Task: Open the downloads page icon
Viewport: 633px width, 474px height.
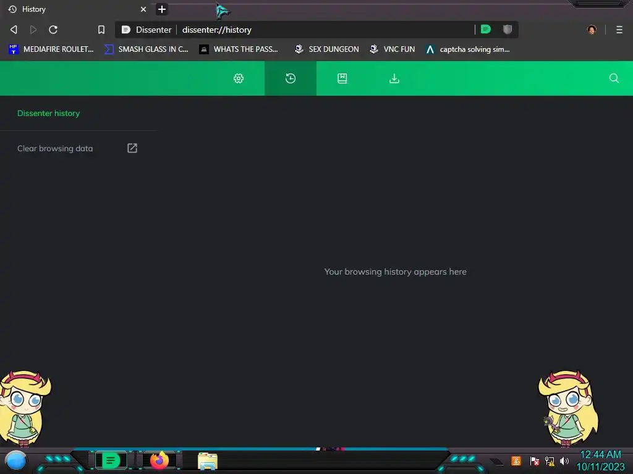Action: [394, 78]
